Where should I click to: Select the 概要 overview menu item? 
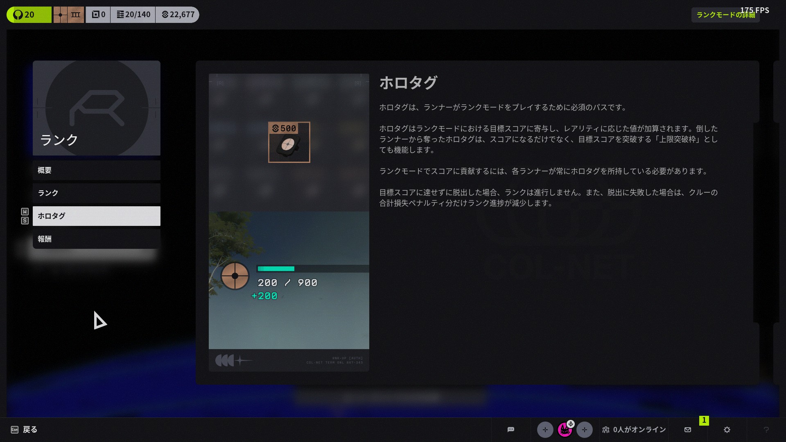pos(96,170)
